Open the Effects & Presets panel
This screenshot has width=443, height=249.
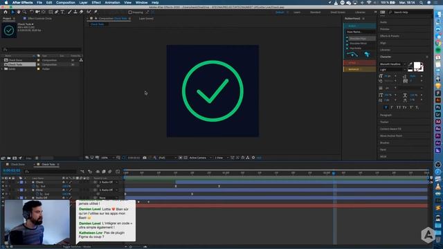coord(390,36)
